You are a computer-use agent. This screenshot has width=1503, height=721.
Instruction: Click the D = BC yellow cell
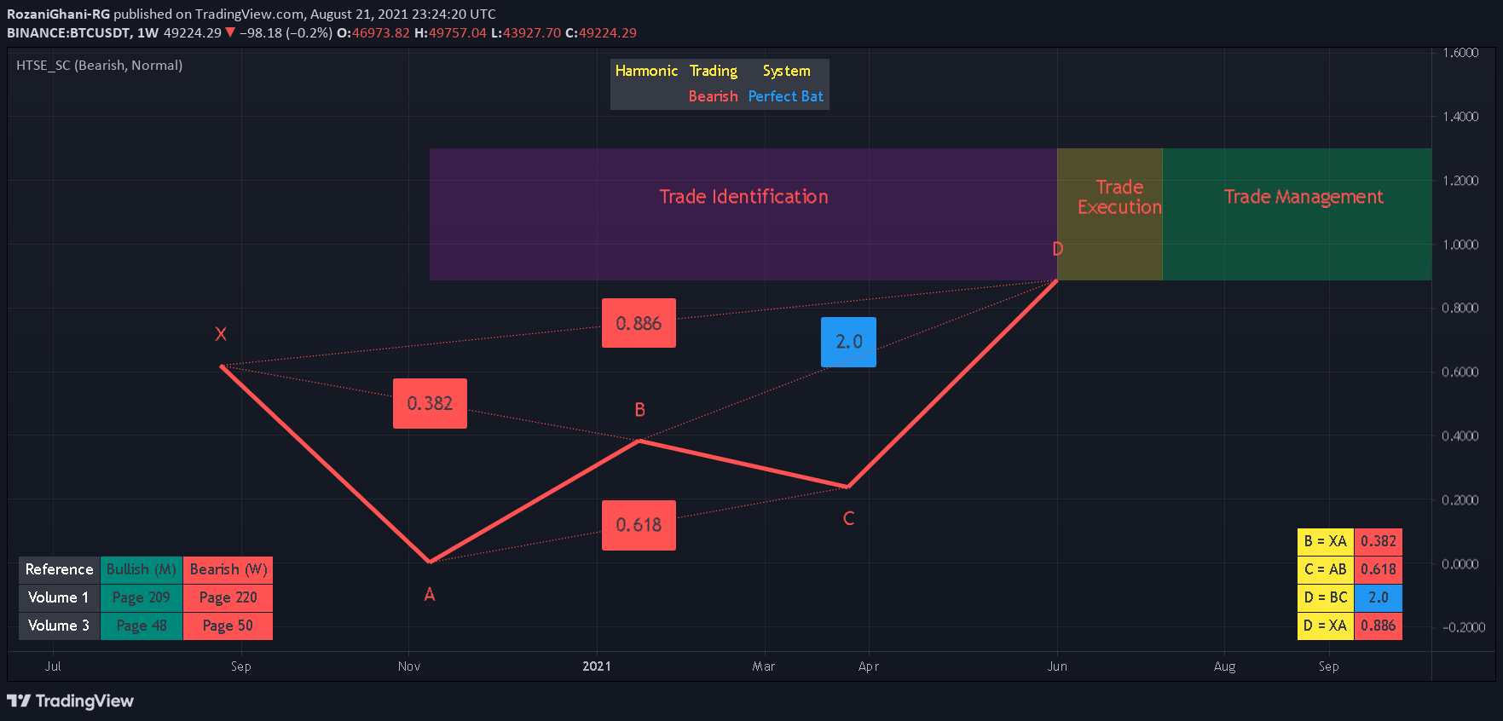click(1326, 597)
